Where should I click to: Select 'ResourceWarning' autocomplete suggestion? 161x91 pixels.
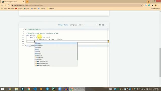click(x=56, y=65)
